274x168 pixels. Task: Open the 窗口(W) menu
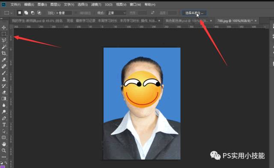click(135, 5)
